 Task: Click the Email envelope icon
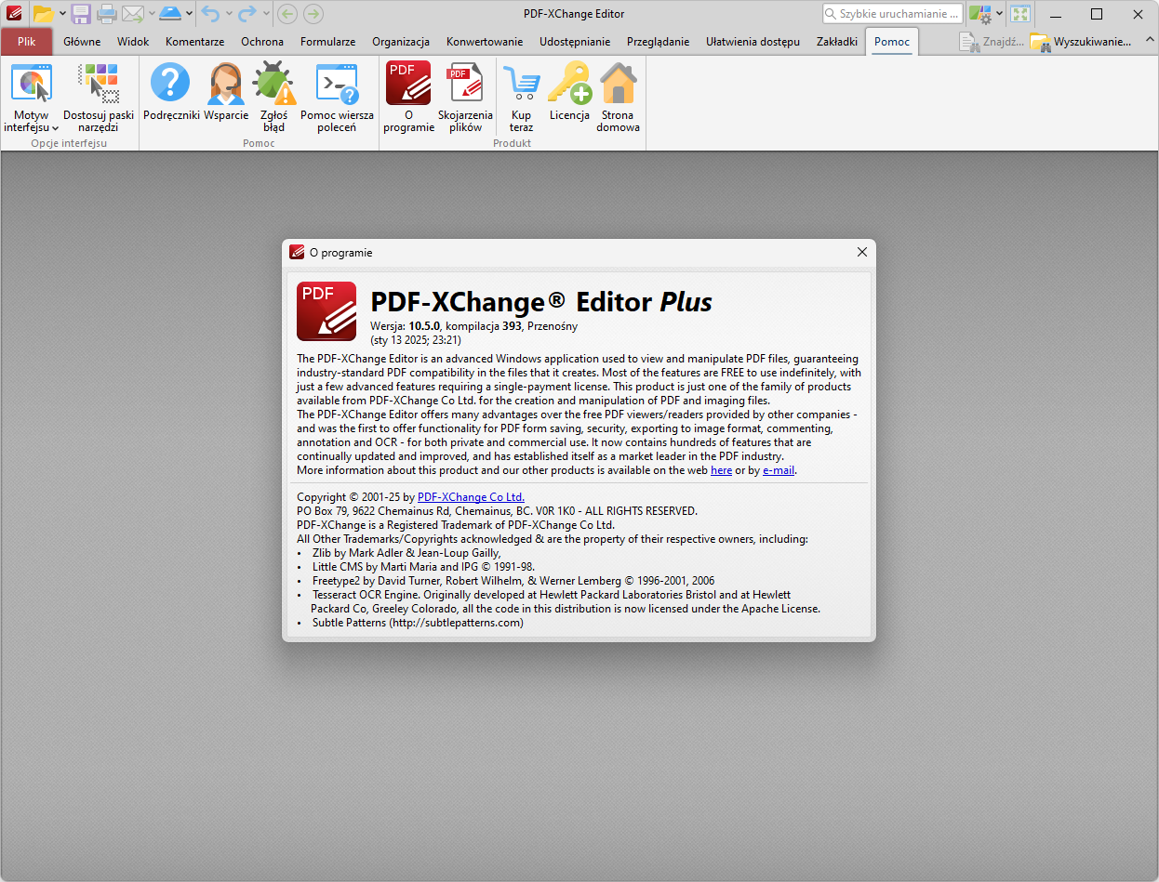point(133,14)
